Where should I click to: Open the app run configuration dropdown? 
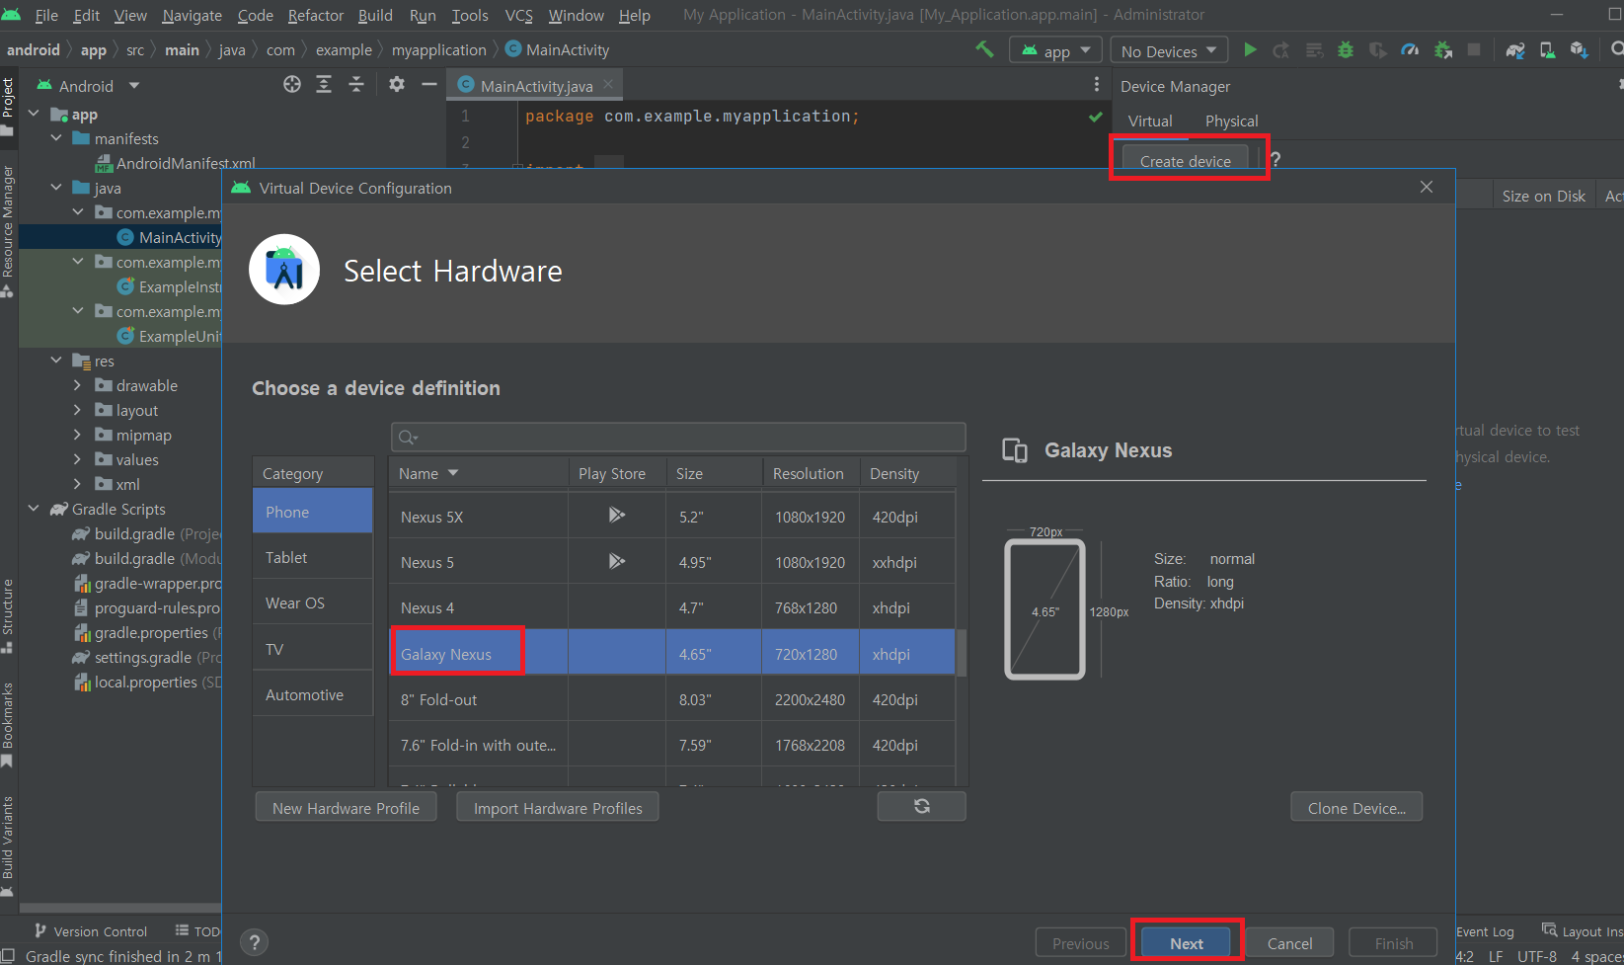[x=1055, y=50]
